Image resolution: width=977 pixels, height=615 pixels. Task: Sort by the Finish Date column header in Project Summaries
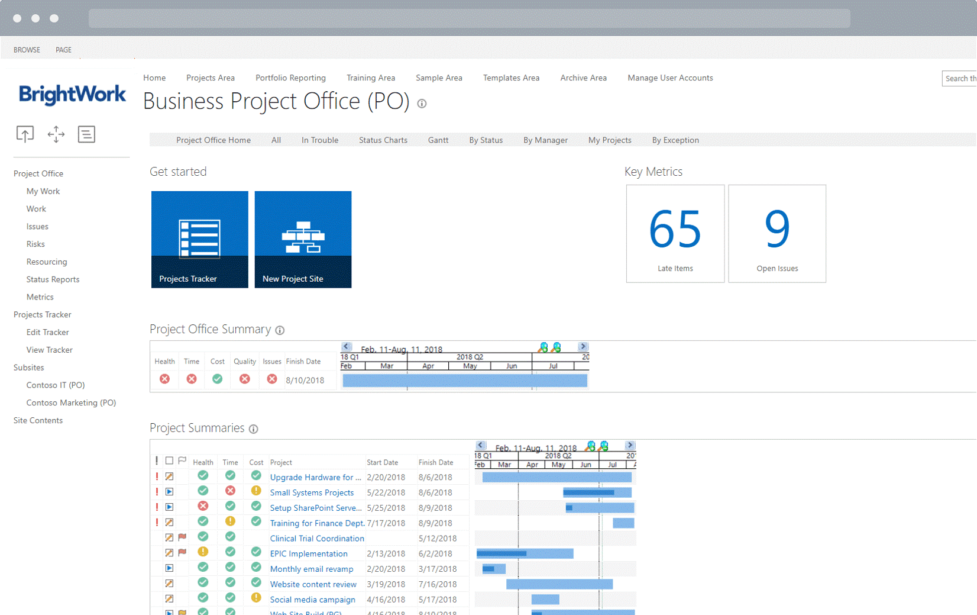(436, 462)
